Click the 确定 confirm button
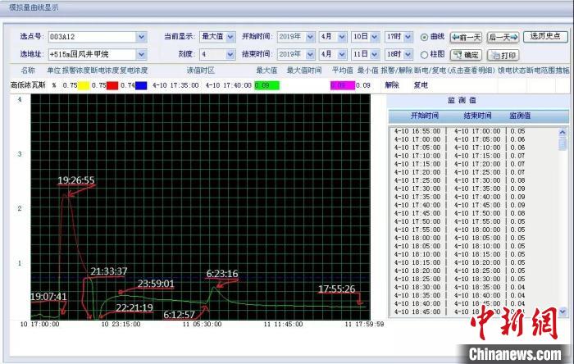Viewport: 574px width, 364px height. coord(468,55)
